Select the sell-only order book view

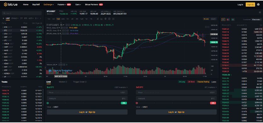click(228, 20)
